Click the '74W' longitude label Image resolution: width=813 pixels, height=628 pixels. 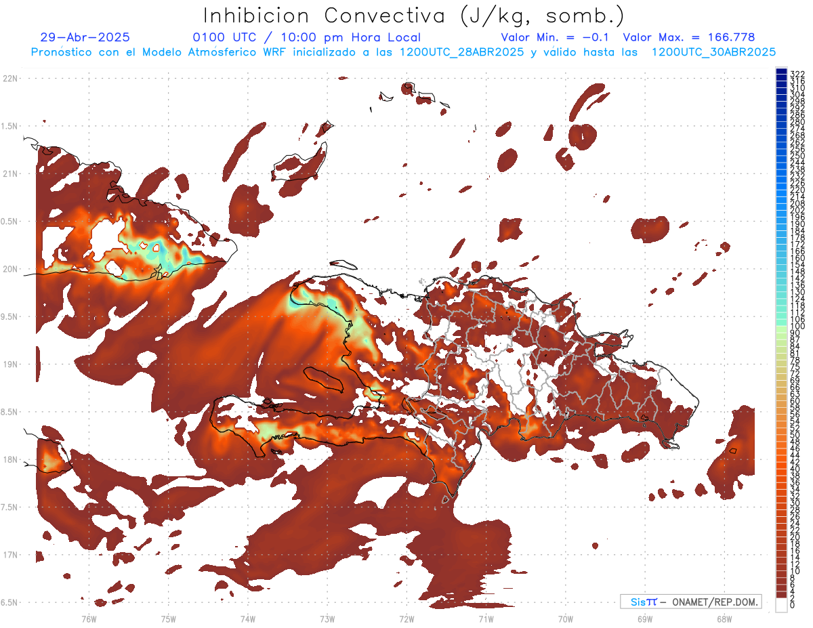pos(247,619)
